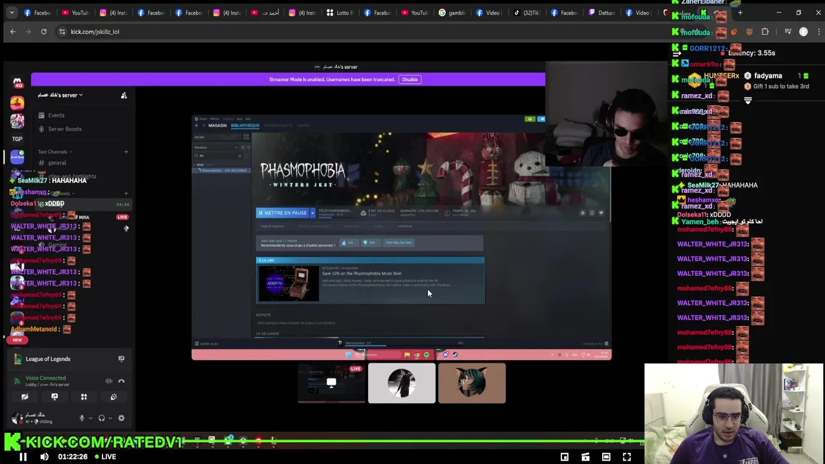This screenshot has height=464, width=825.
Task: Switch to the first Facebook tab
Action: pos(37,12)
